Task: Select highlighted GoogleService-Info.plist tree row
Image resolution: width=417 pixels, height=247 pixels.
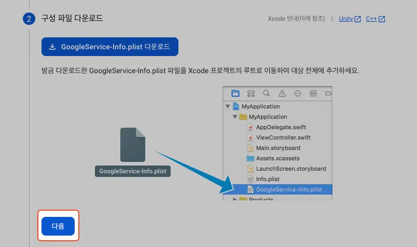Action: pos(277,189)
